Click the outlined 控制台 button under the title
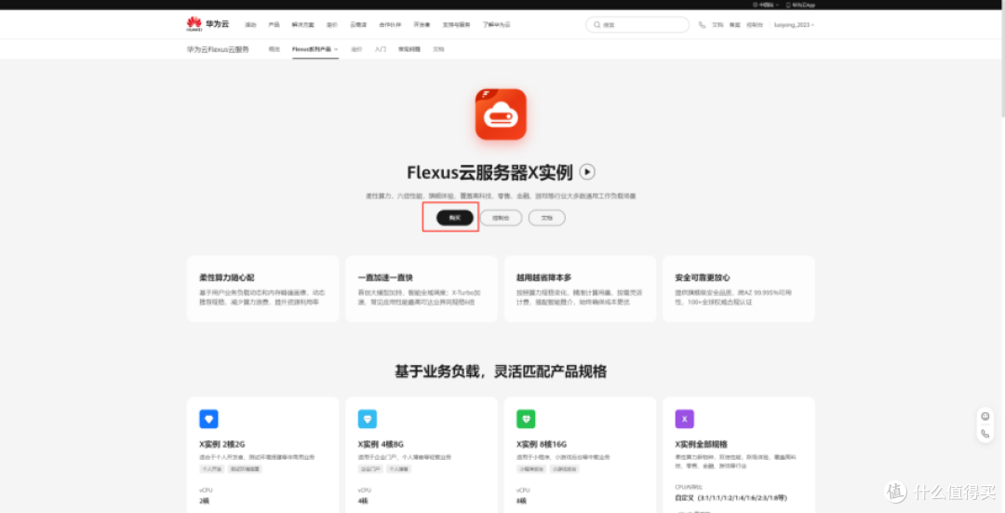Viewport: 1005px width, 513px height. (x=502, y=218)
